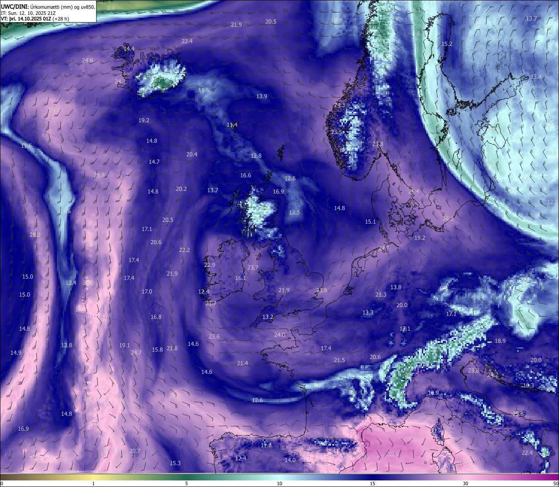The height and width of the screenshot is (487, 559).
Task: Select the '14.0' value label
Action: coord(290,460)
